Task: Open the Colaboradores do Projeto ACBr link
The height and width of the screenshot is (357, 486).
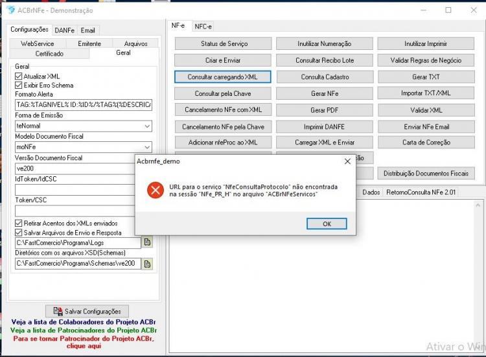Action: click(x=84, y=322)
